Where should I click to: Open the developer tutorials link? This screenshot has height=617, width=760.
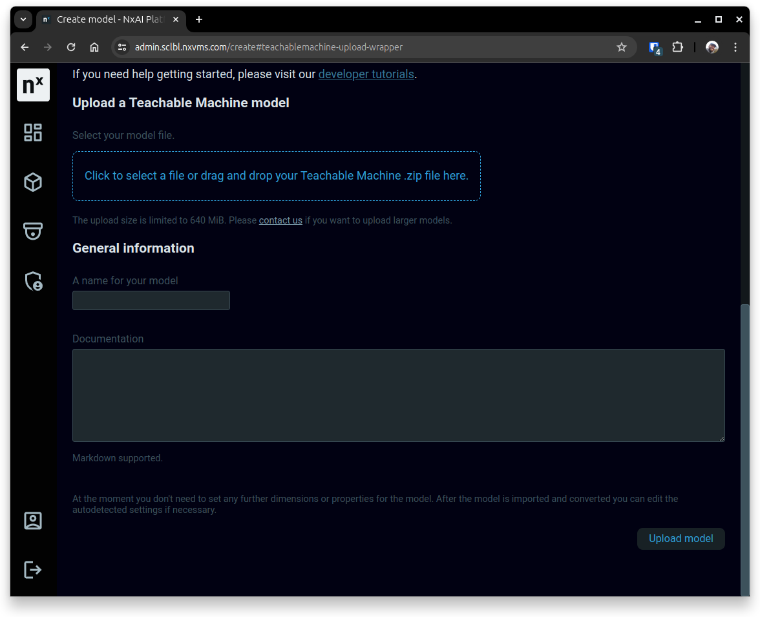(366, 74)
